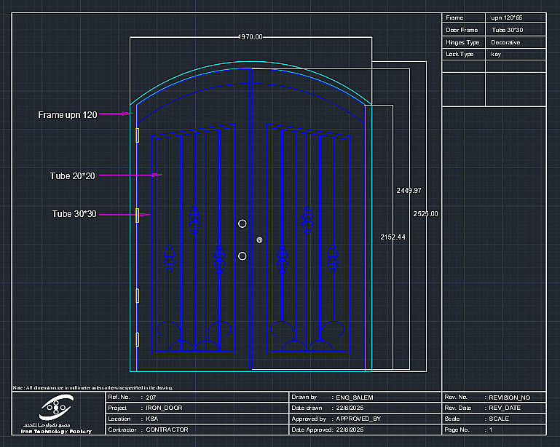Click the 'REVISION_NO' placeholder value
The height and width of the screenshot is (447, 560).
coord(509,397)
